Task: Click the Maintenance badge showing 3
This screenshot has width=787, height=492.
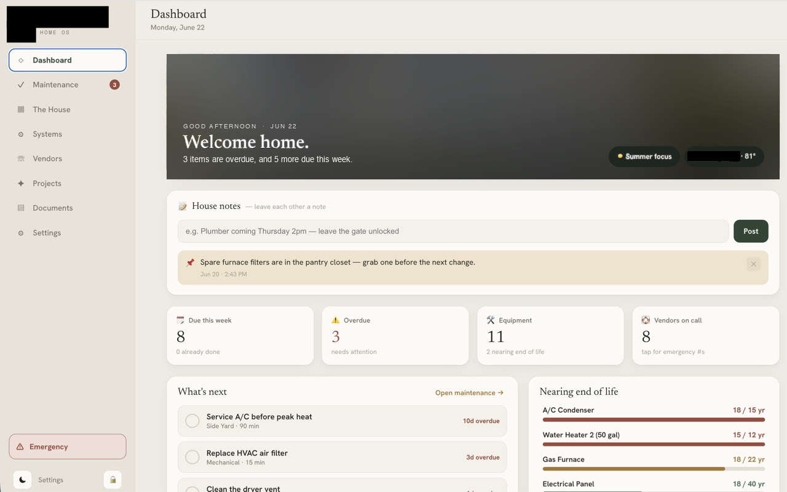Action: [114, 85]
